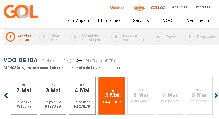
Task: Go to the Agências link
Action: [x=180, y=7]
